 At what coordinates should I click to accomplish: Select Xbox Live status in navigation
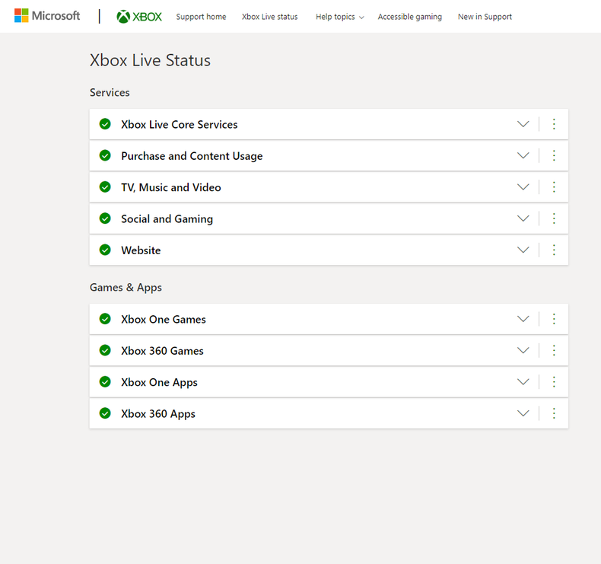tap(269, 17)
